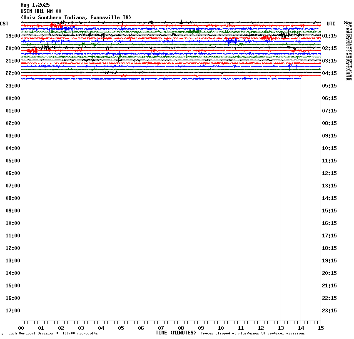Click the CST axis header
This screenshot has width=354, height=339.
pos(4,24)
